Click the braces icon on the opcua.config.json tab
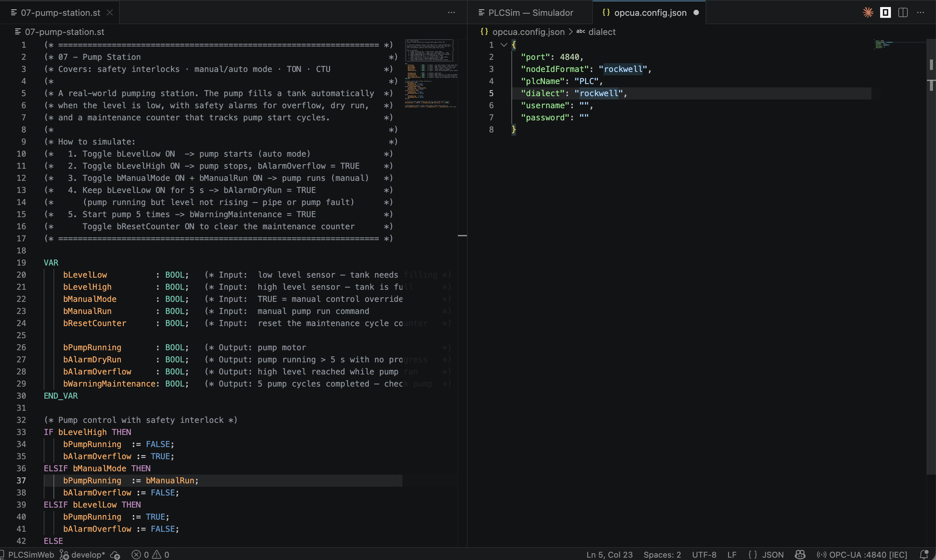Screen dimensions: 936x560 (x=606, y=12)
